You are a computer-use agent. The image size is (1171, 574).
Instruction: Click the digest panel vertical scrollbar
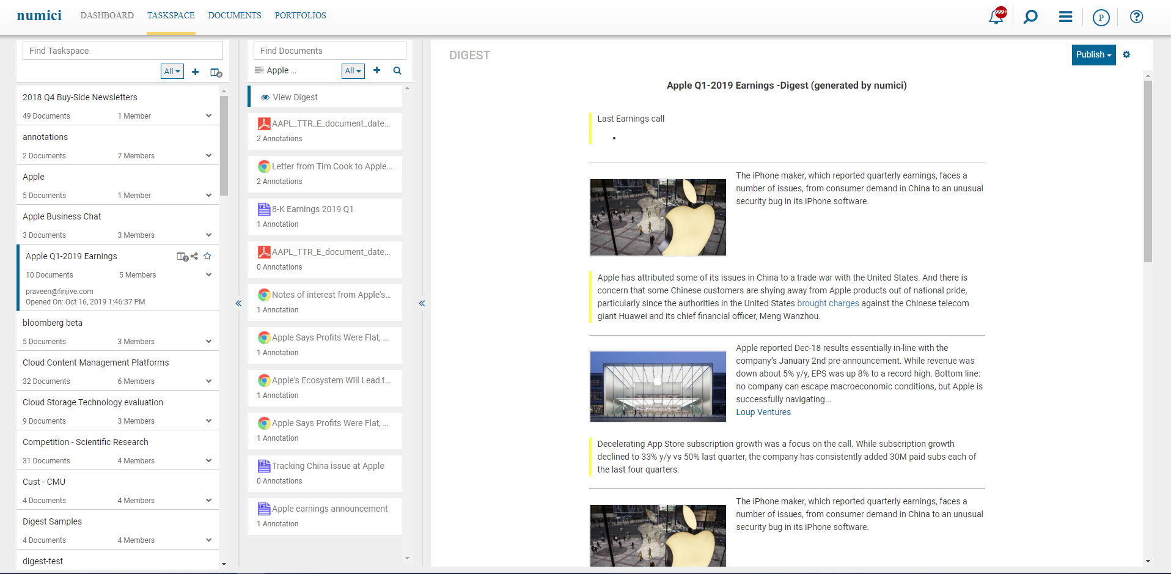click(x=1148, y=171)
